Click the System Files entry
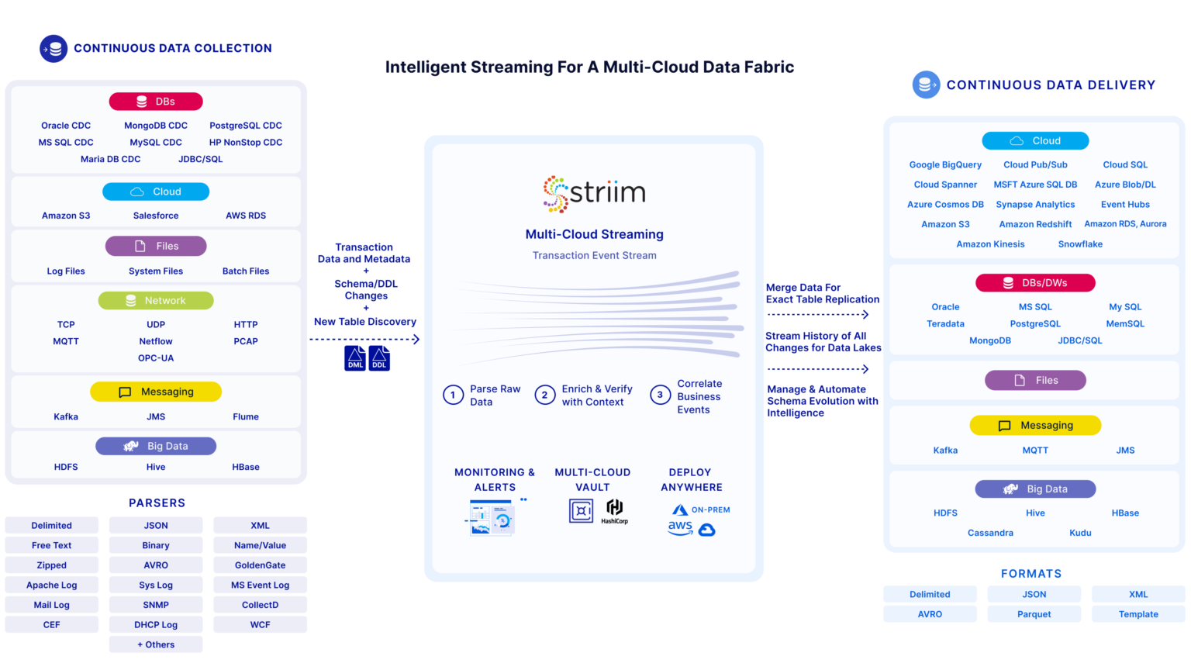This screenshot has height=670, width=1191. (156, 271)
